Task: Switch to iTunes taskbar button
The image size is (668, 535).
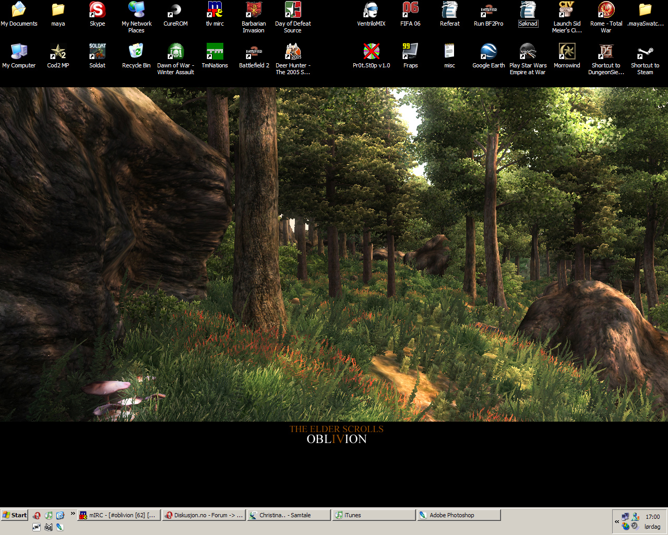Action: click(374, 515)
